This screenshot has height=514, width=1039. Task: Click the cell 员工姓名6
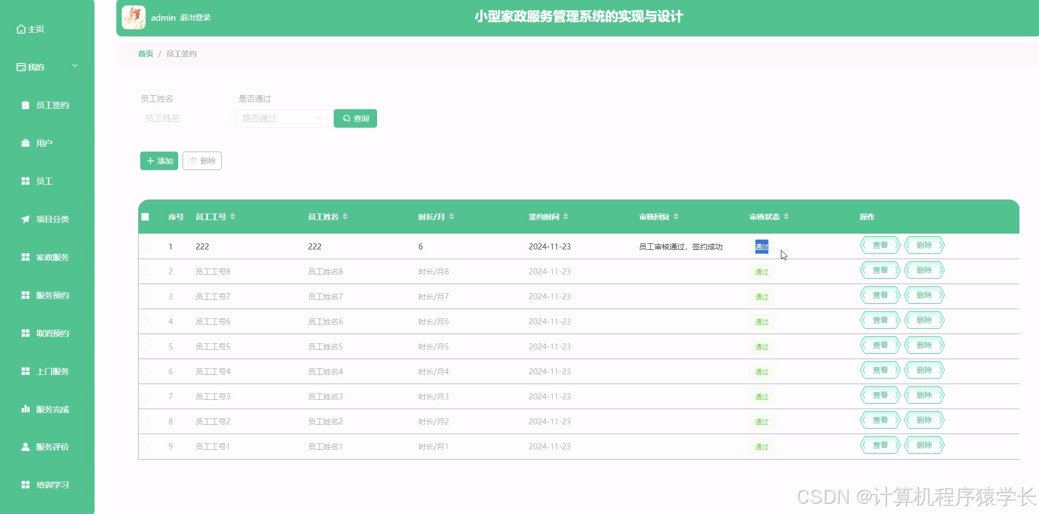click(326, 322)
